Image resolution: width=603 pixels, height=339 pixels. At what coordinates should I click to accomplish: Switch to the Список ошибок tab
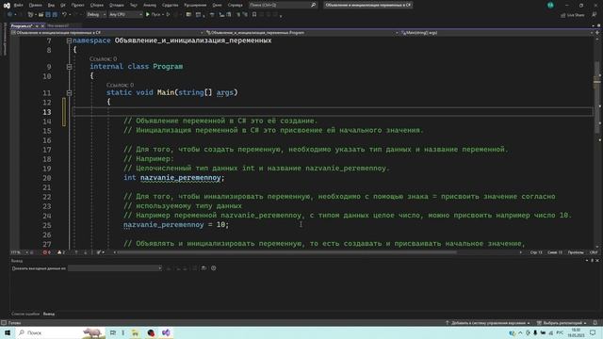point(25,314)
